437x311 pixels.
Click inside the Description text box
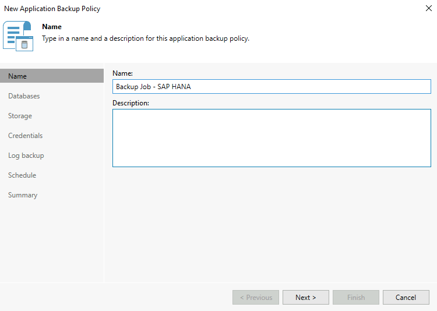coord(271,138)
